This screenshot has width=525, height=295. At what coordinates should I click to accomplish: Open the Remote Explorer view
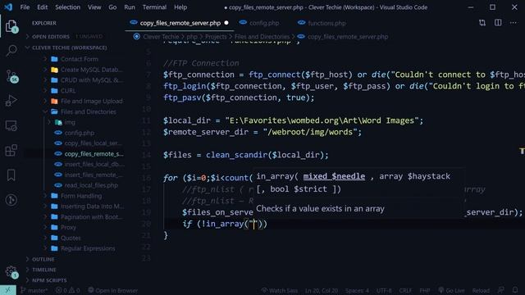(x=11, y=125)
